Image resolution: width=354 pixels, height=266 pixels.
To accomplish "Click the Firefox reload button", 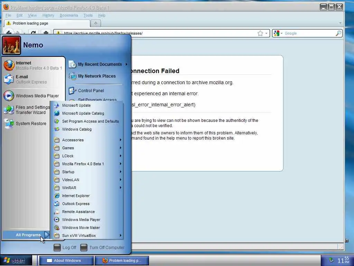I will [x=34, y=32].
